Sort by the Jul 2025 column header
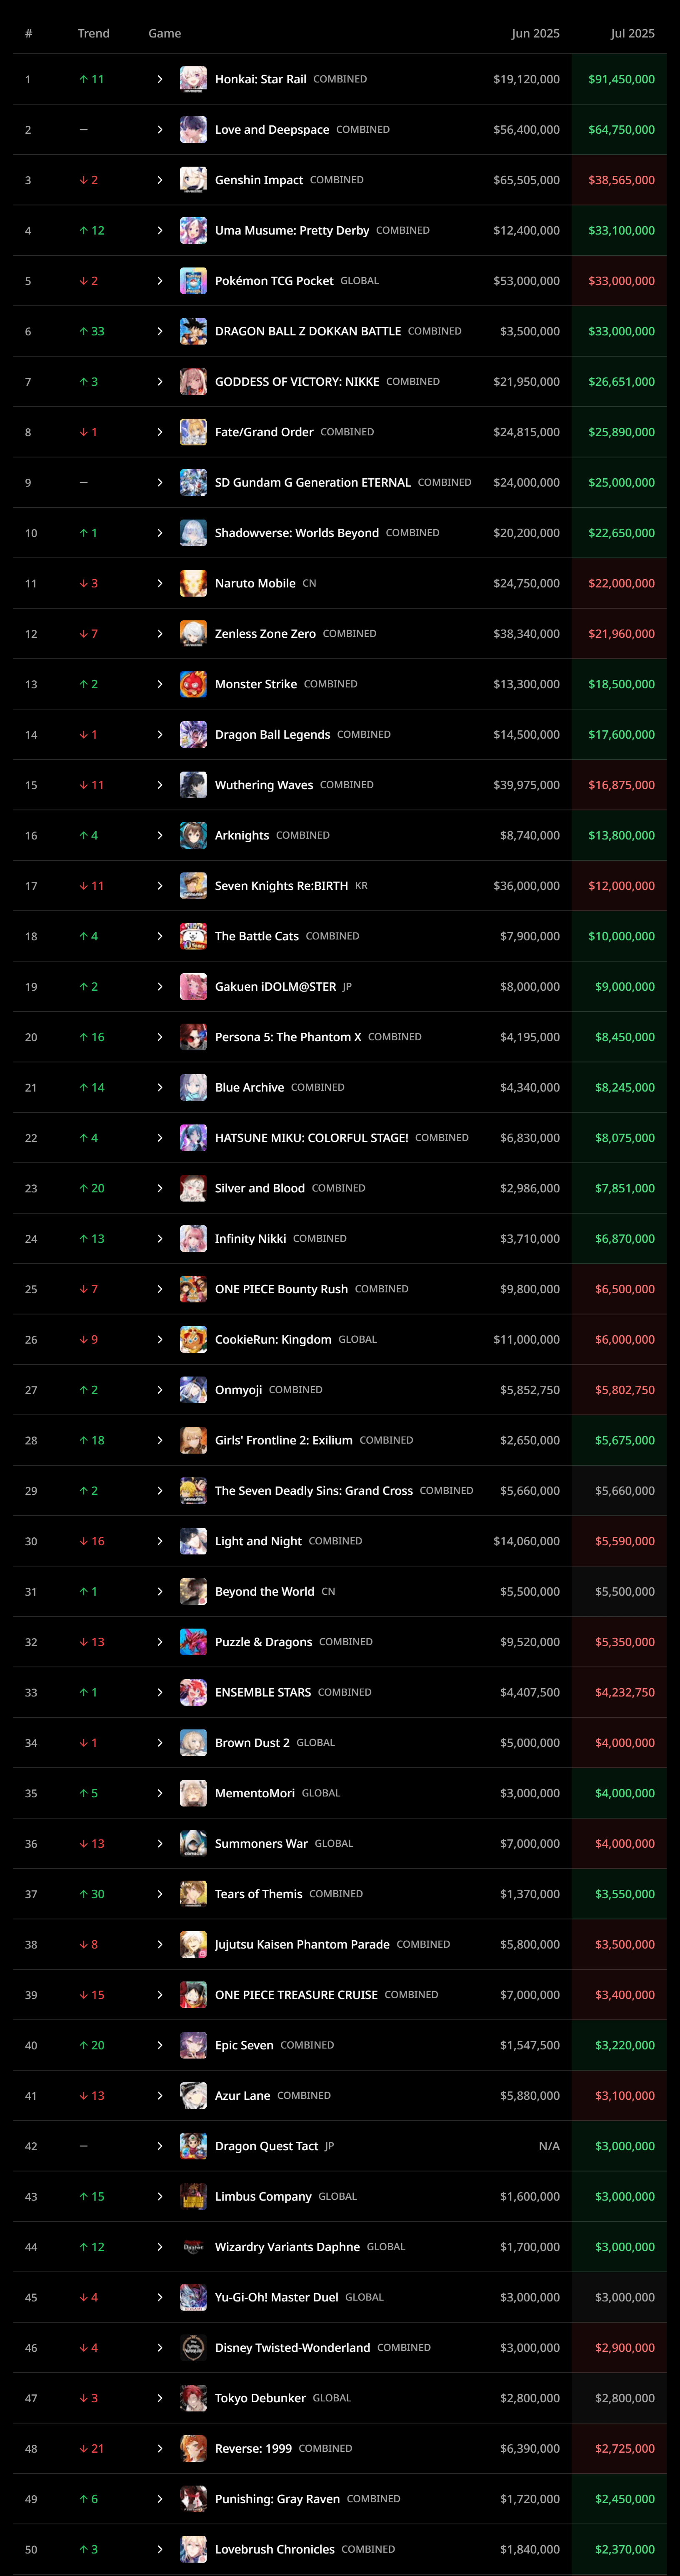Viewport: 680px width, 2576px height. pos(632,33)
